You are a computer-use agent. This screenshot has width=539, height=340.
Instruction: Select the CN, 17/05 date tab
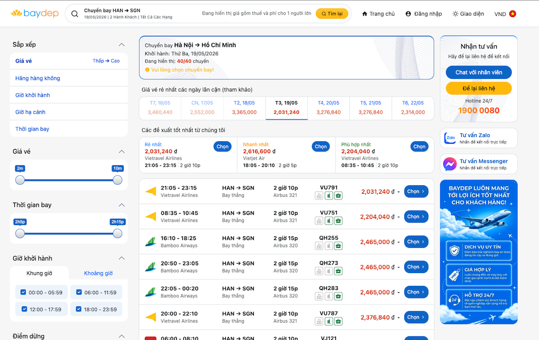(x=202, y=107)
